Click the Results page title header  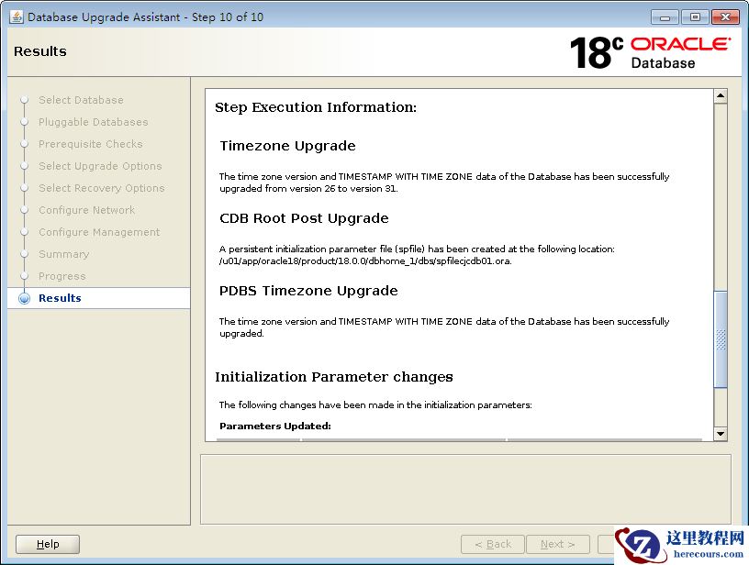[x=40, y=51]
